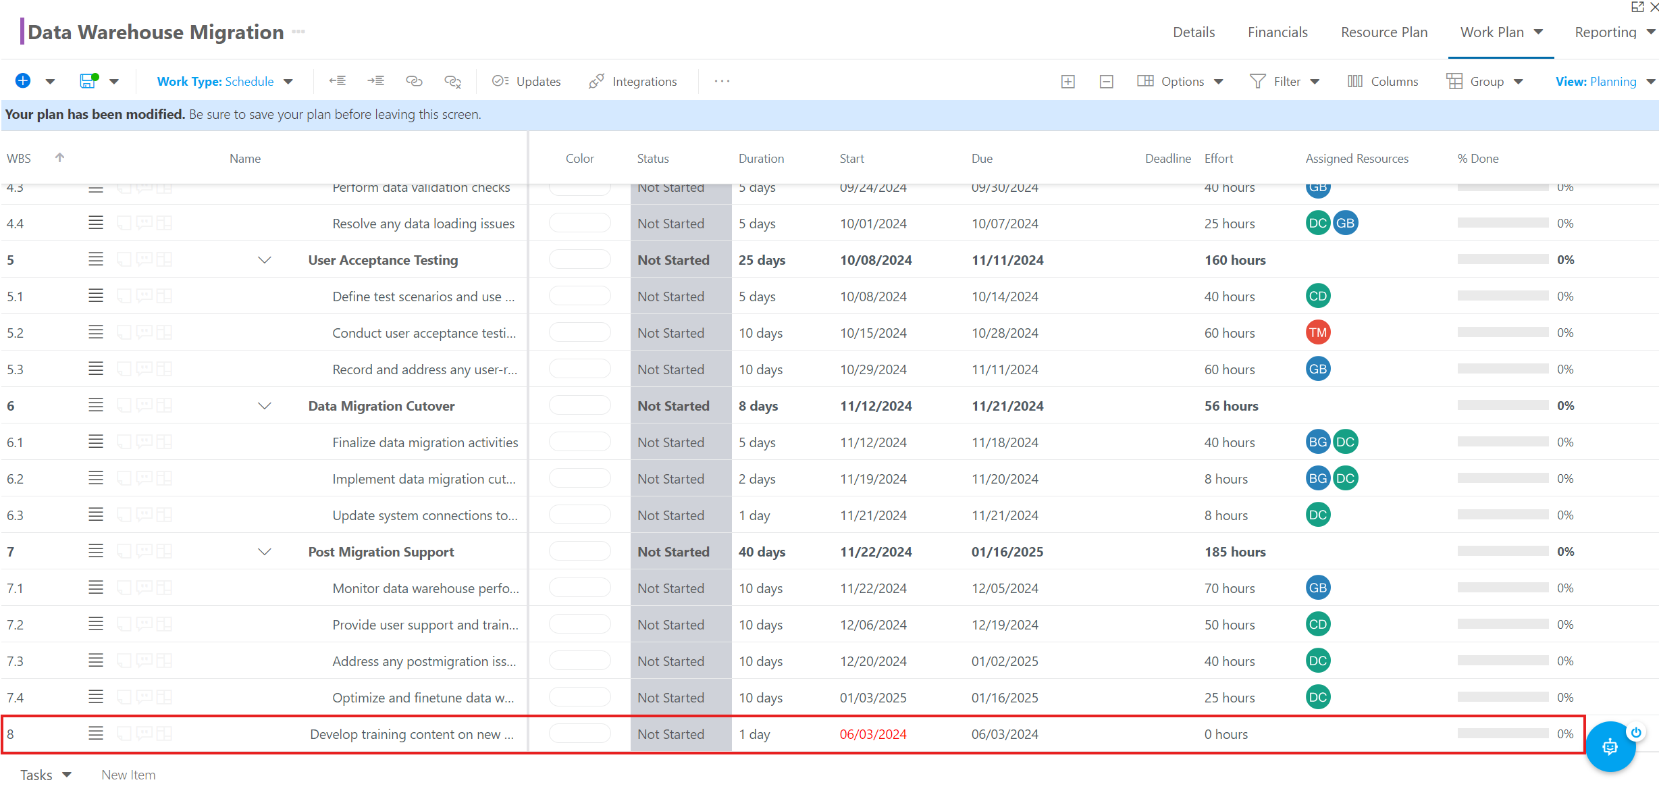Click the expand all rows icon
1659x797 pixels.
[1068, 82]
